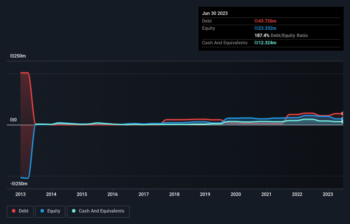Click the Debt row label in tooltip
The width and height of the screenshot is (350, 224).
click(207, 21)
